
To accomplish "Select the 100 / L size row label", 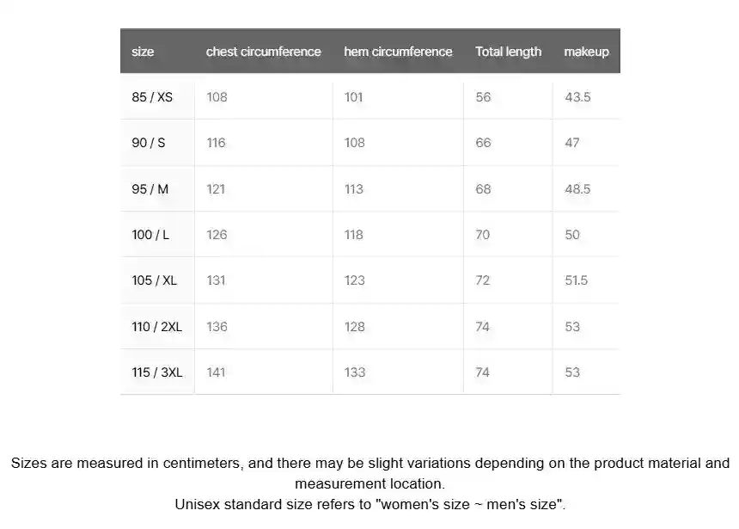I will click(x=150, y=235).
